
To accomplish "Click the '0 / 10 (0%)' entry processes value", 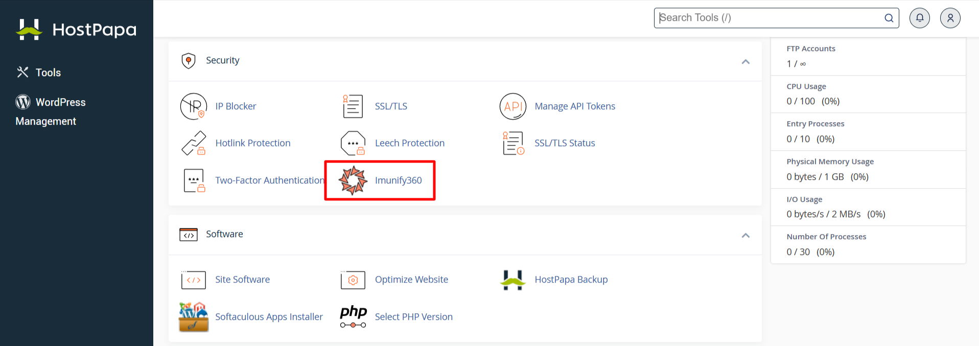I will pos(810,139).
